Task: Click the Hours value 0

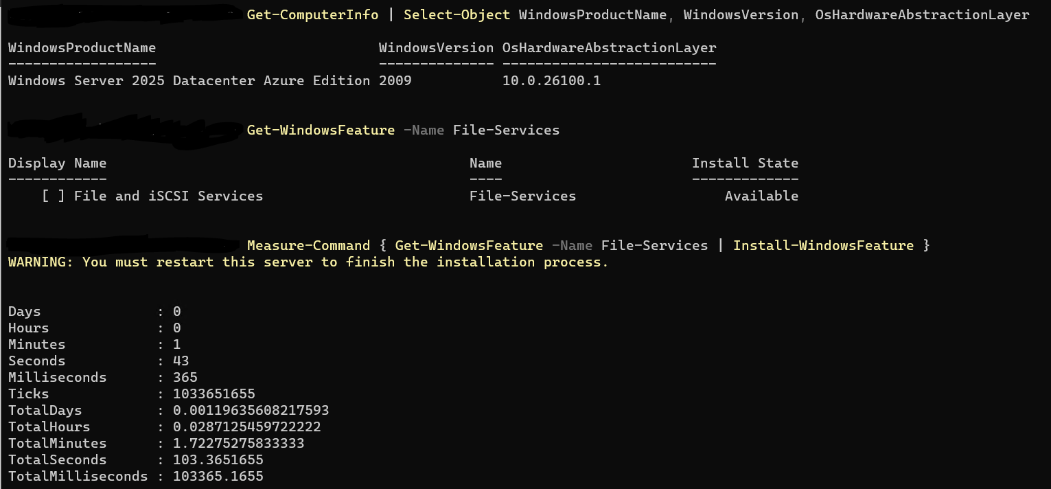Action: click(176, 328)
